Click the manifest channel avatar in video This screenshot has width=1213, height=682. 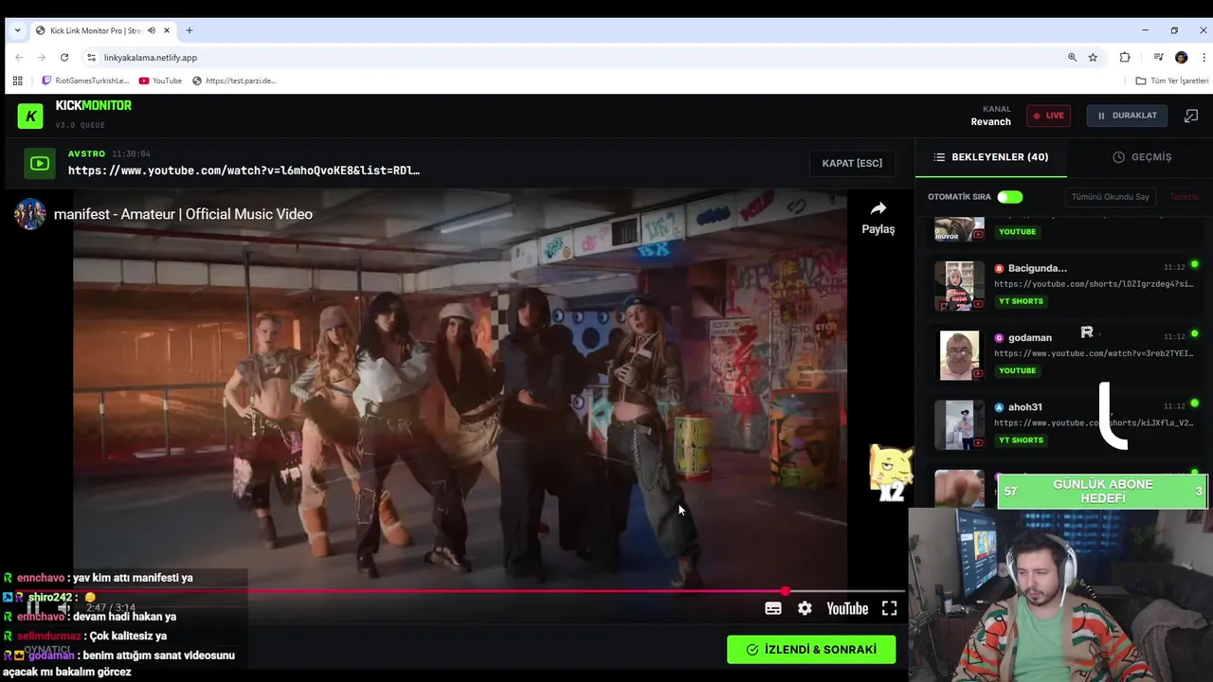click(29, 214)
